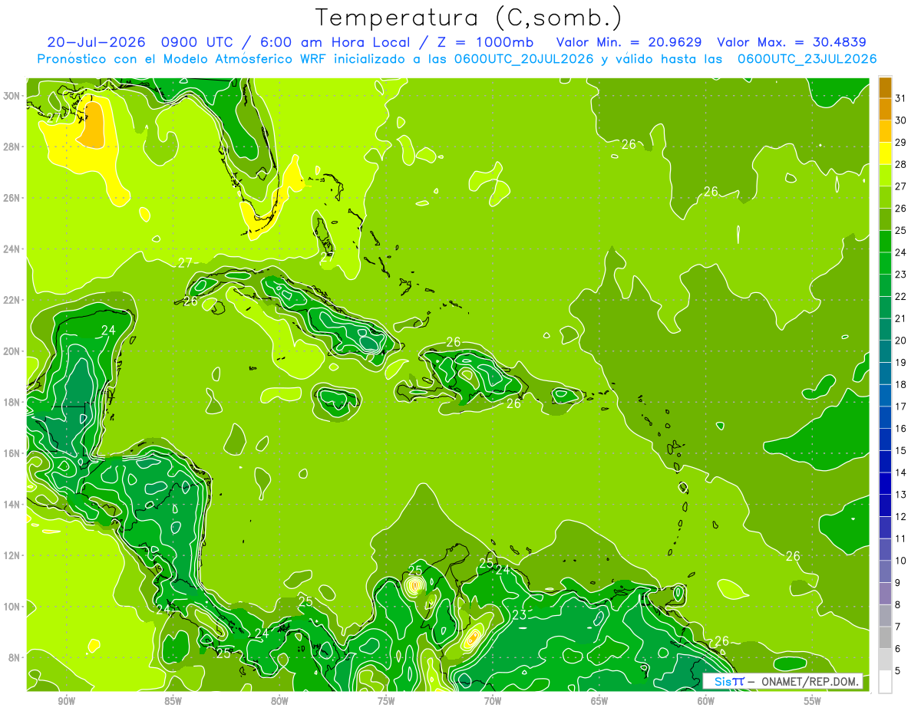Image resolution: width=921 pixels, height=711 pixels.
Task: Click the Valor Min. = 20.9629 text
Action: pos(629,42)
